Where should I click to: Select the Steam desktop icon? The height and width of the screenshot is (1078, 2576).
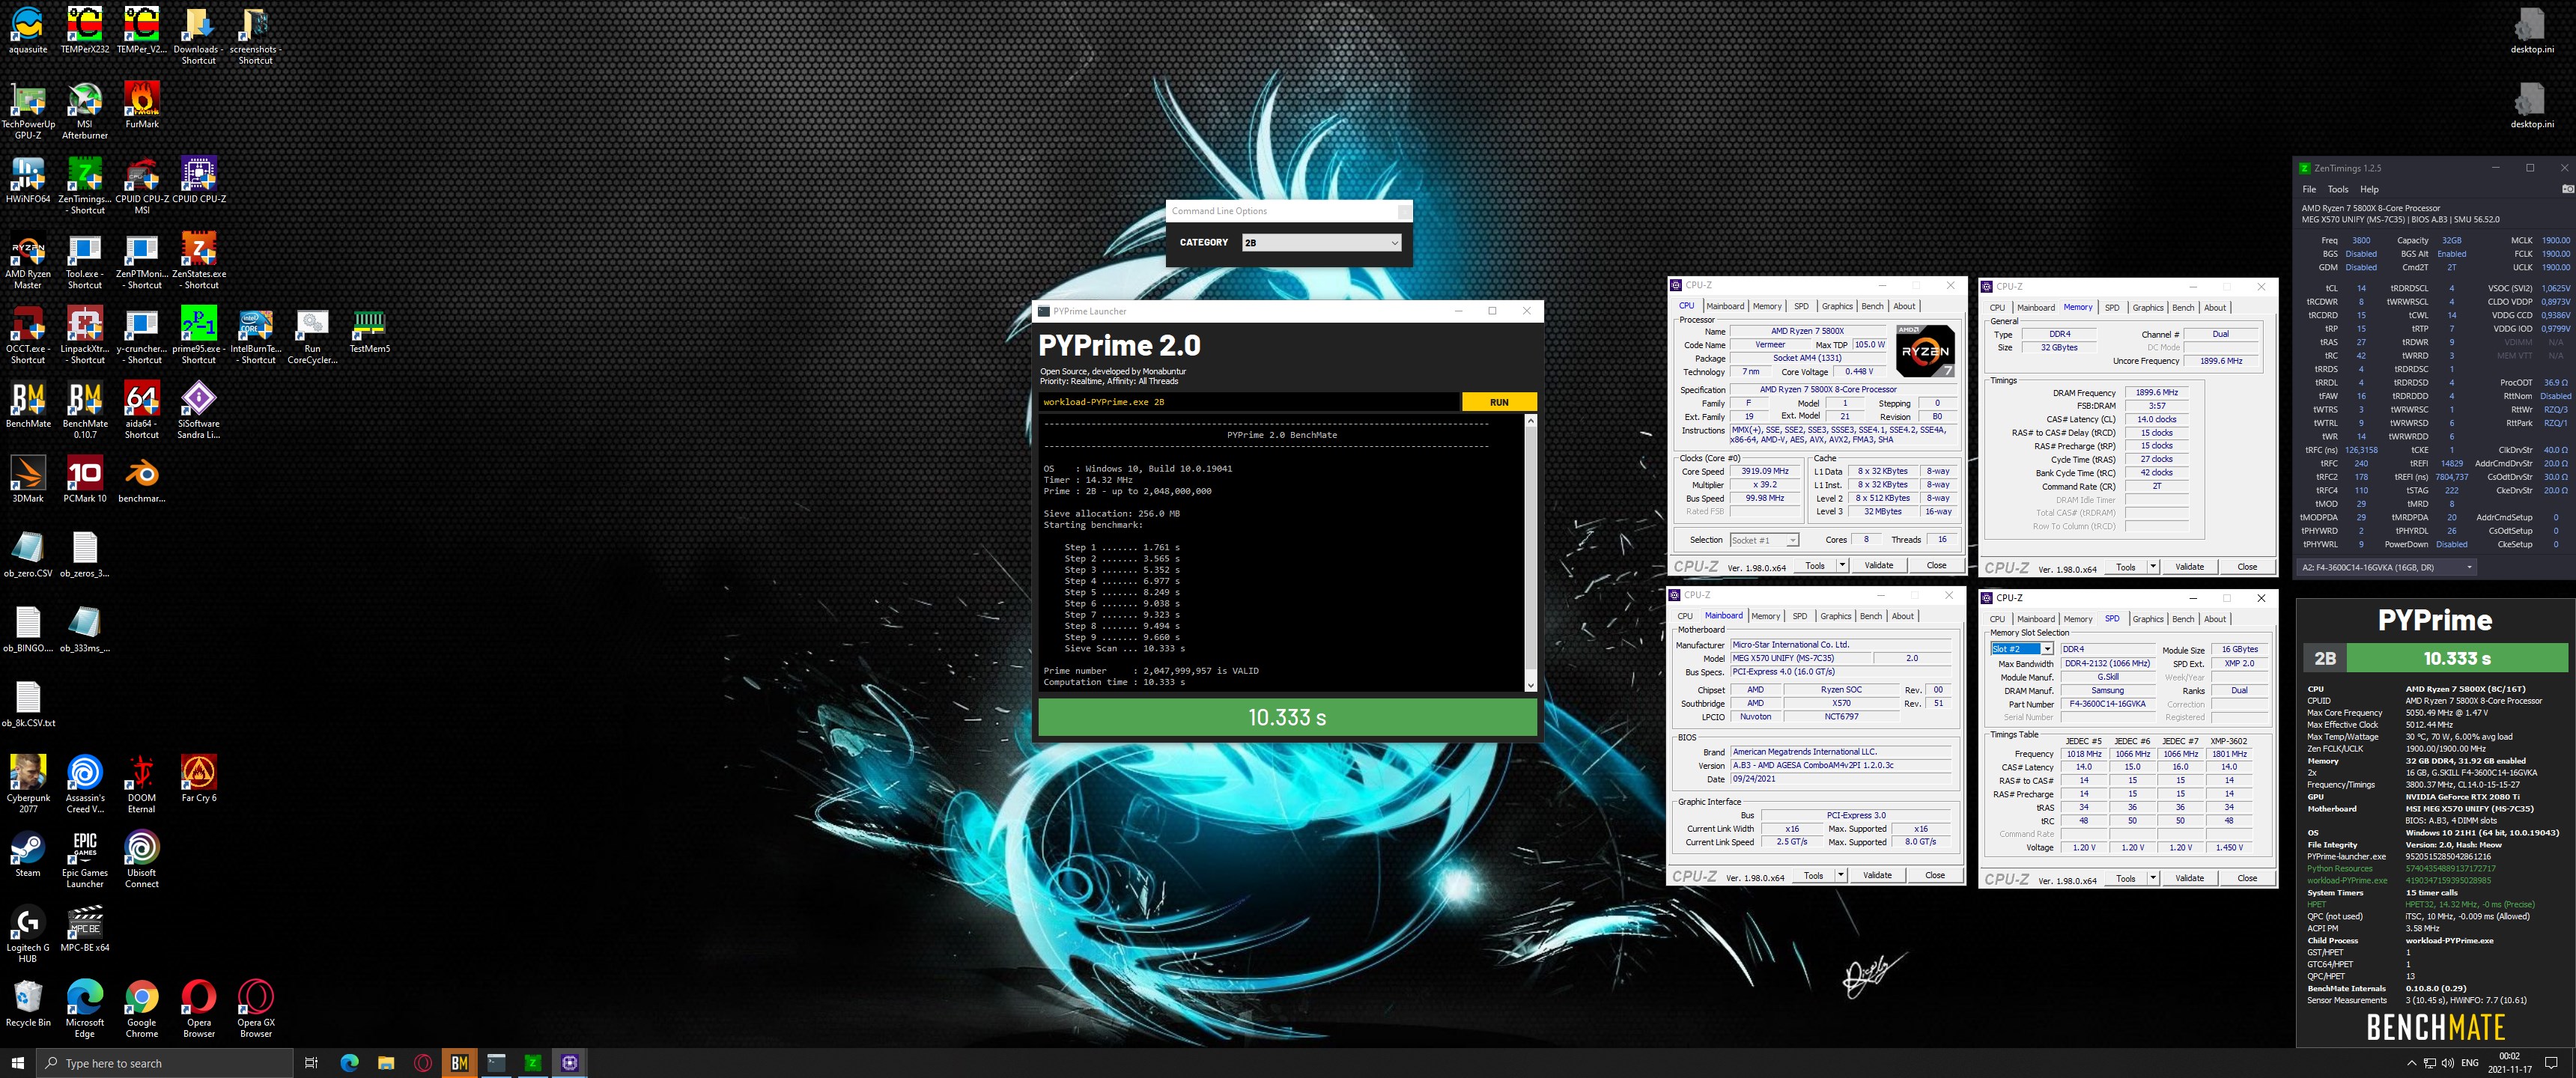point(28,854)
